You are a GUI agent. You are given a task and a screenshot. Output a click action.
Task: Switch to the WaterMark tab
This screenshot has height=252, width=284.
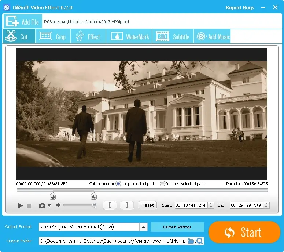pyautogui.click(x=129, y=36)
